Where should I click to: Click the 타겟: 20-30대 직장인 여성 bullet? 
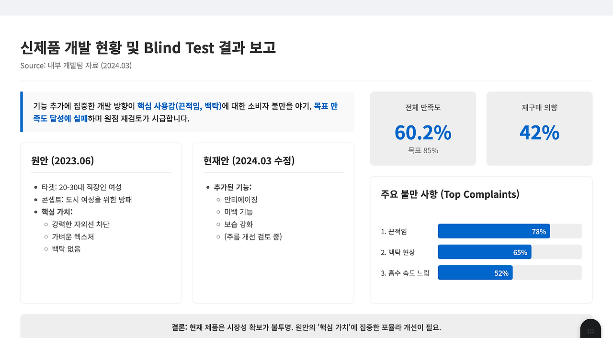[81, 187]
